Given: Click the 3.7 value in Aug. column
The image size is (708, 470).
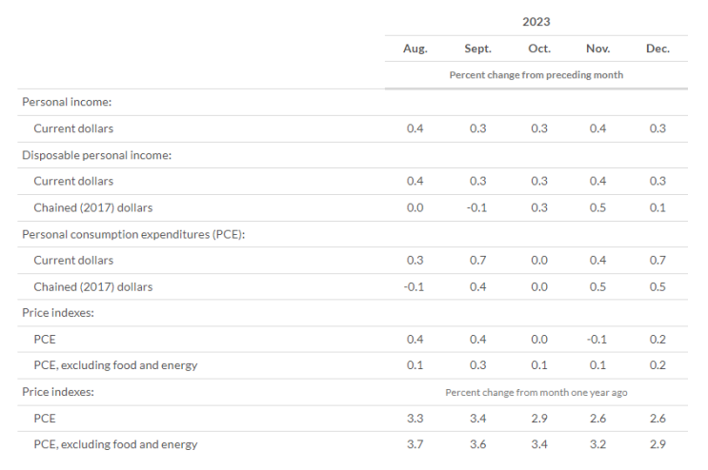Looking at the screenshot, I should coord(415,443).
